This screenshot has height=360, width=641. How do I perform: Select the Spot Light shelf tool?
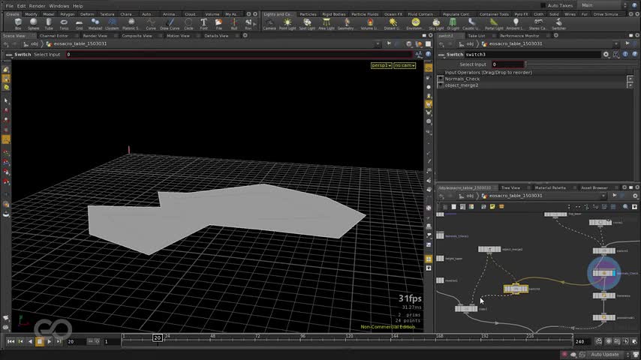tap(307, 23)
